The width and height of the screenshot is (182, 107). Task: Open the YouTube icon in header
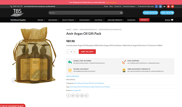click(172, 6)
